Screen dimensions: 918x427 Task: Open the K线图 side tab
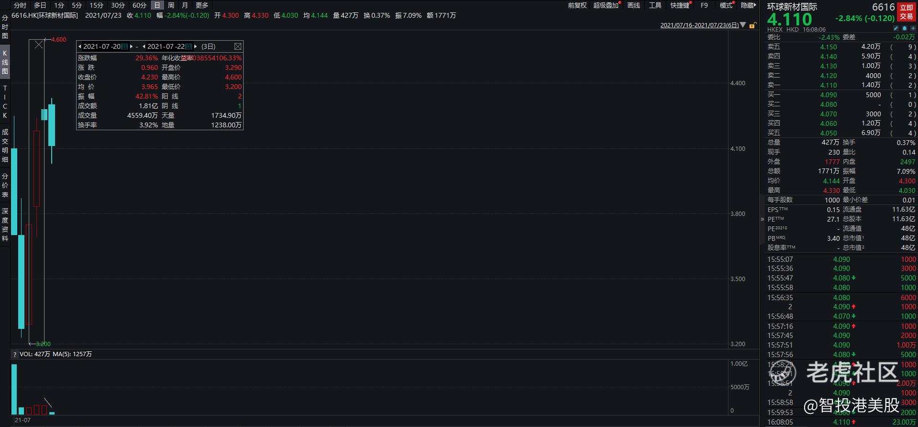point(5,62)
